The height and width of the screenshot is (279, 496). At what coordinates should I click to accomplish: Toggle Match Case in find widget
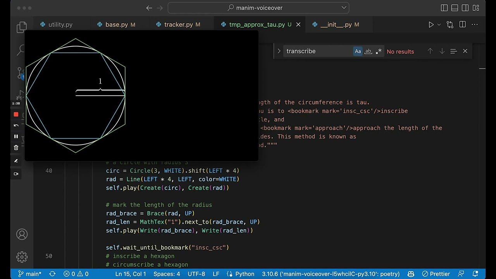(358, 51)
